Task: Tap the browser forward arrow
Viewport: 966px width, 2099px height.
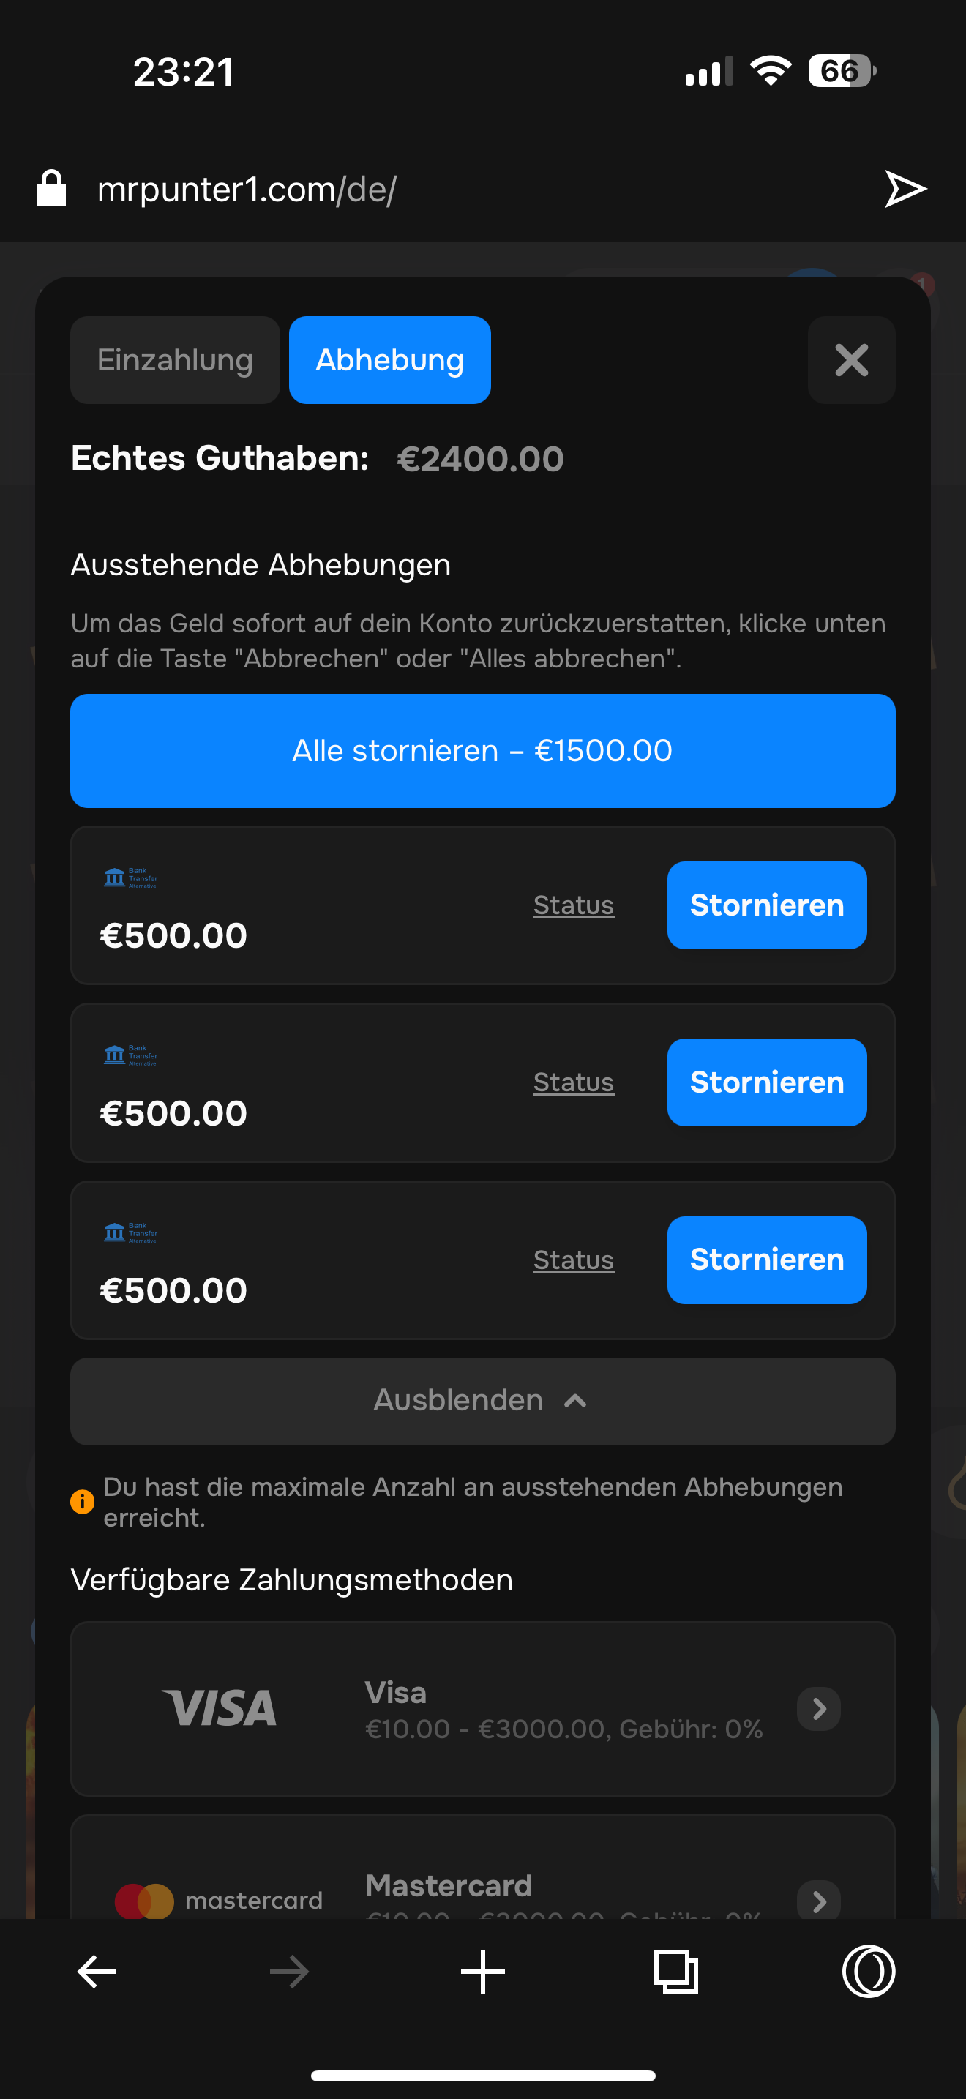Action: (289, 1972)
